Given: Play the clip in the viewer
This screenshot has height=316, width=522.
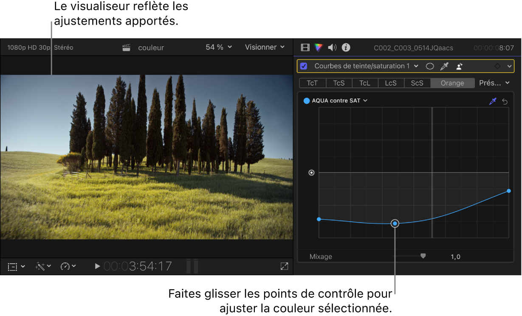Looking at the screenshot, I should point(97,266).
